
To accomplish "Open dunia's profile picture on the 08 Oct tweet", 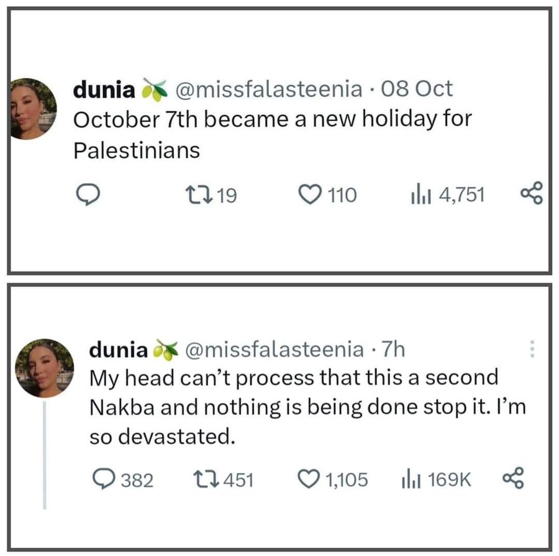I will point(34,109).
